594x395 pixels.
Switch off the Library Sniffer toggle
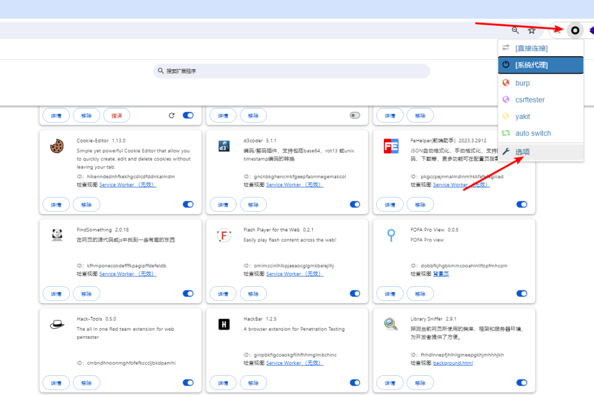521,382
